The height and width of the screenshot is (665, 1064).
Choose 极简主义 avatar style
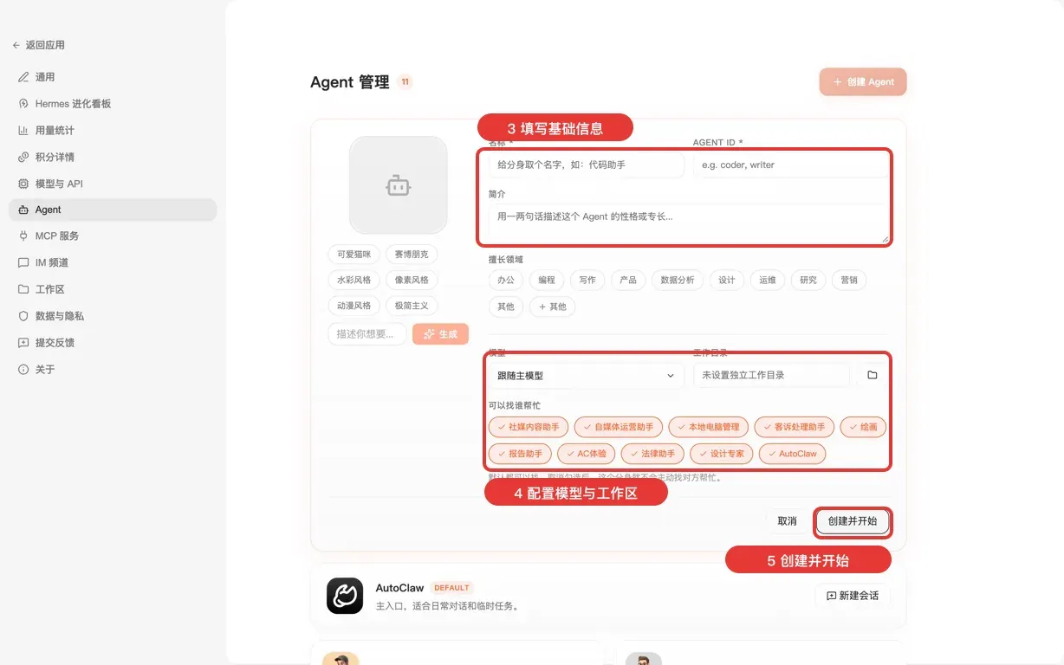[x=412, y=306]
